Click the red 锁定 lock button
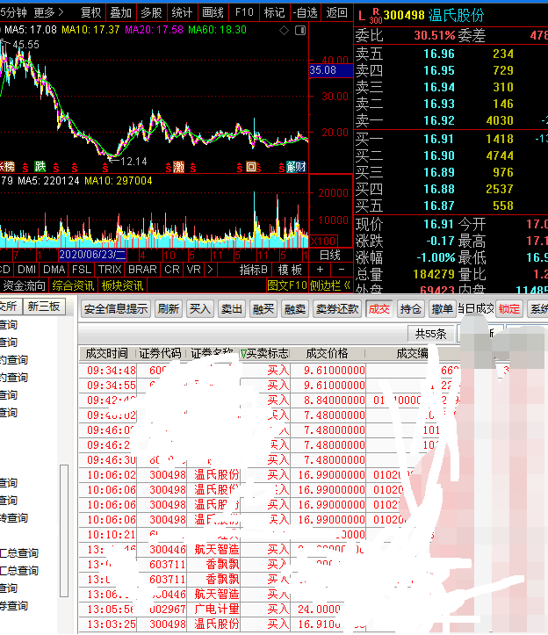 tap(508, 309)
